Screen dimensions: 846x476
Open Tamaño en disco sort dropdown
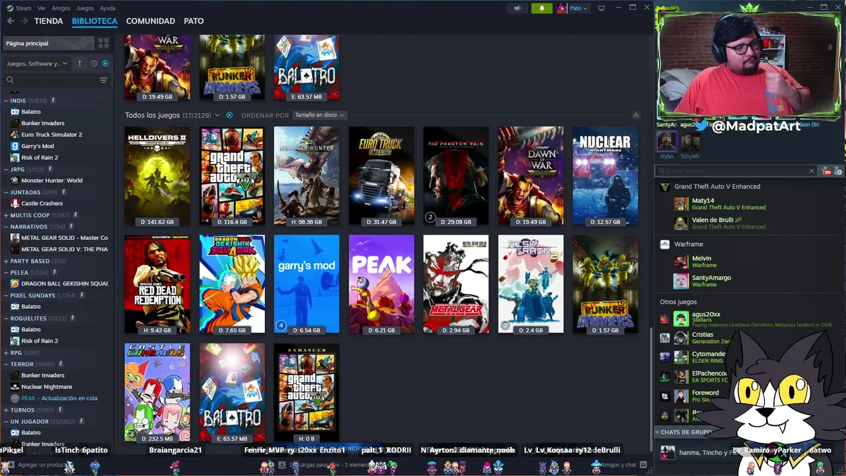click(x=319, y=115)
